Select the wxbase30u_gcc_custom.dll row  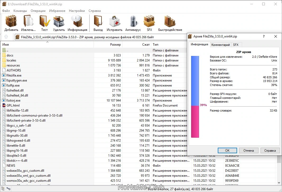point(138,170)
